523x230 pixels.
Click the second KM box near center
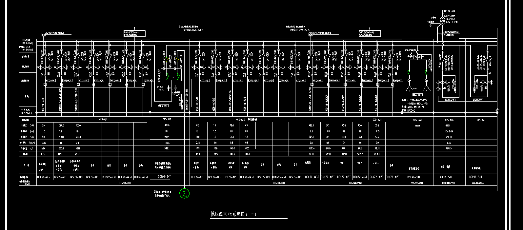point(311,34)
